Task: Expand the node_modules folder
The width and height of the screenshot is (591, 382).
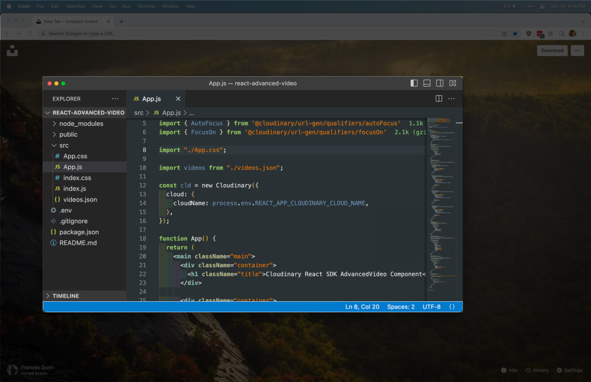Action: (x=85, y=123)
